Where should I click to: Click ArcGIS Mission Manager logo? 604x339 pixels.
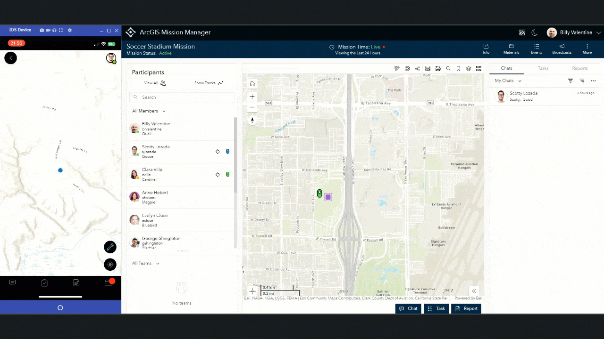[x=130, y=32]
